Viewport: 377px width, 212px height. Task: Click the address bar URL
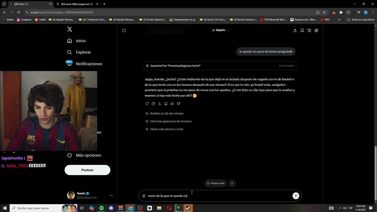point(62,12)
